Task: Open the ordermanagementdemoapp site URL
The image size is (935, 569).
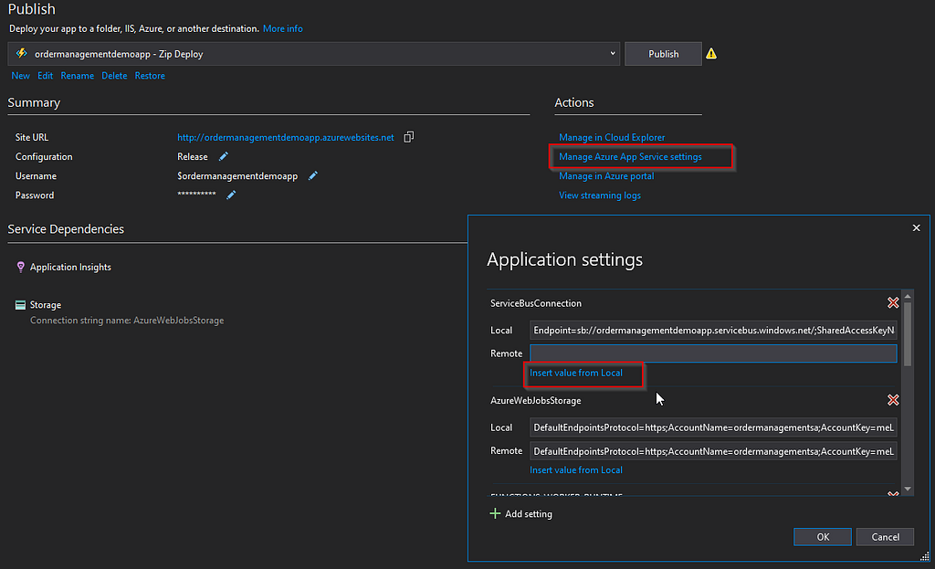Action: tap(286, 137)
